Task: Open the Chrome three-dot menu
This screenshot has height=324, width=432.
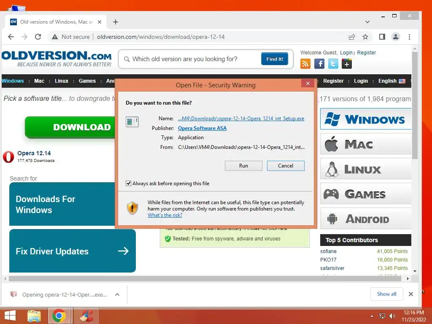Action: (x=409, y=37)
